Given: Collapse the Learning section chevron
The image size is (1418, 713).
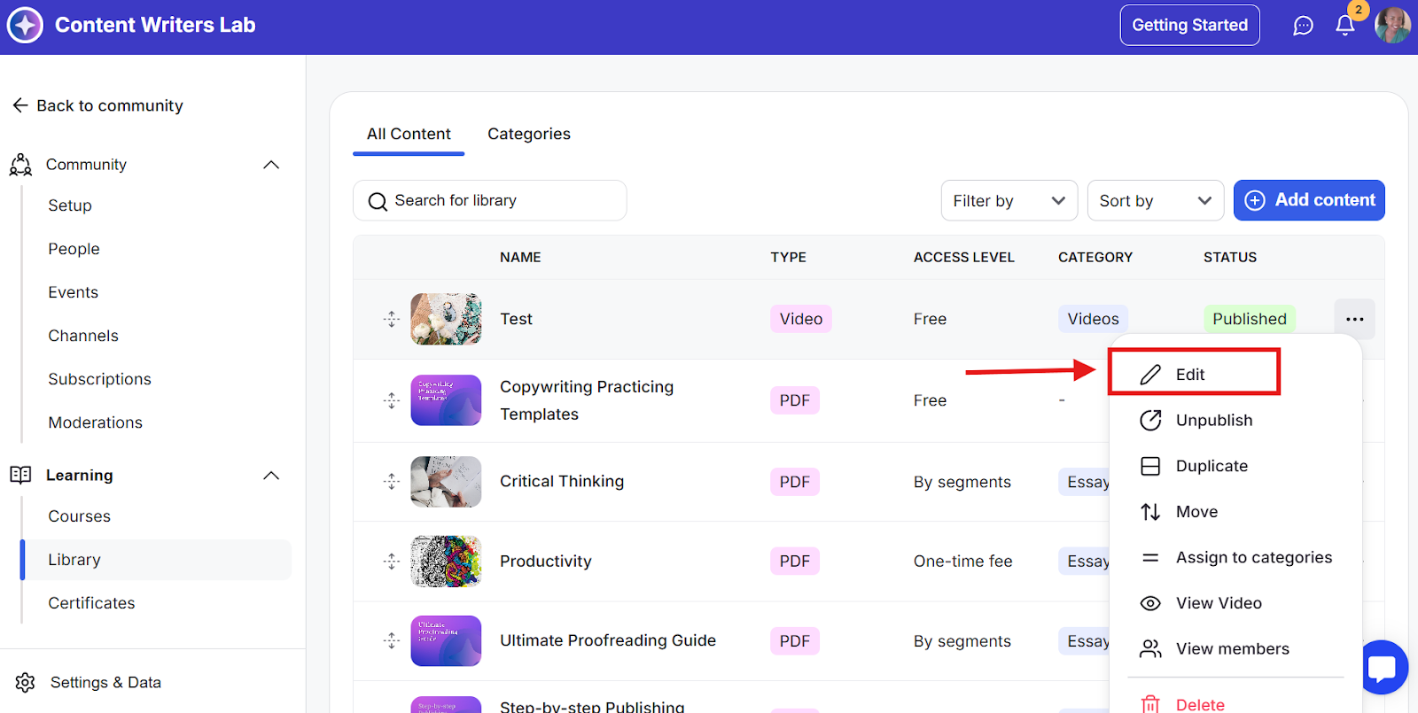Looking at the screenshot, I should point(271,476).
